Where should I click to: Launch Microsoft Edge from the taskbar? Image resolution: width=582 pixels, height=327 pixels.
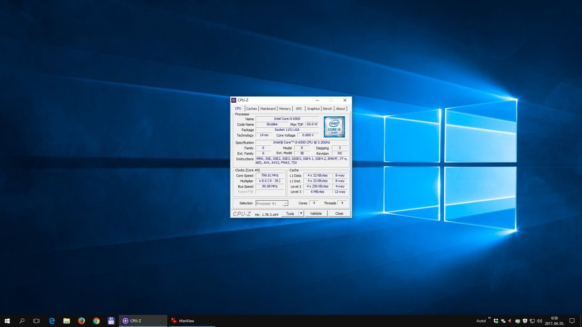[x=52, y=321]
